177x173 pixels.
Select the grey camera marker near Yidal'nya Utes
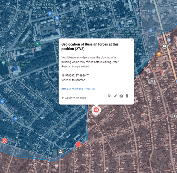coord(164,46)
